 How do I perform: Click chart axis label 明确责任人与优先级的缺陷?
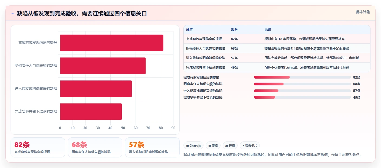36,66
